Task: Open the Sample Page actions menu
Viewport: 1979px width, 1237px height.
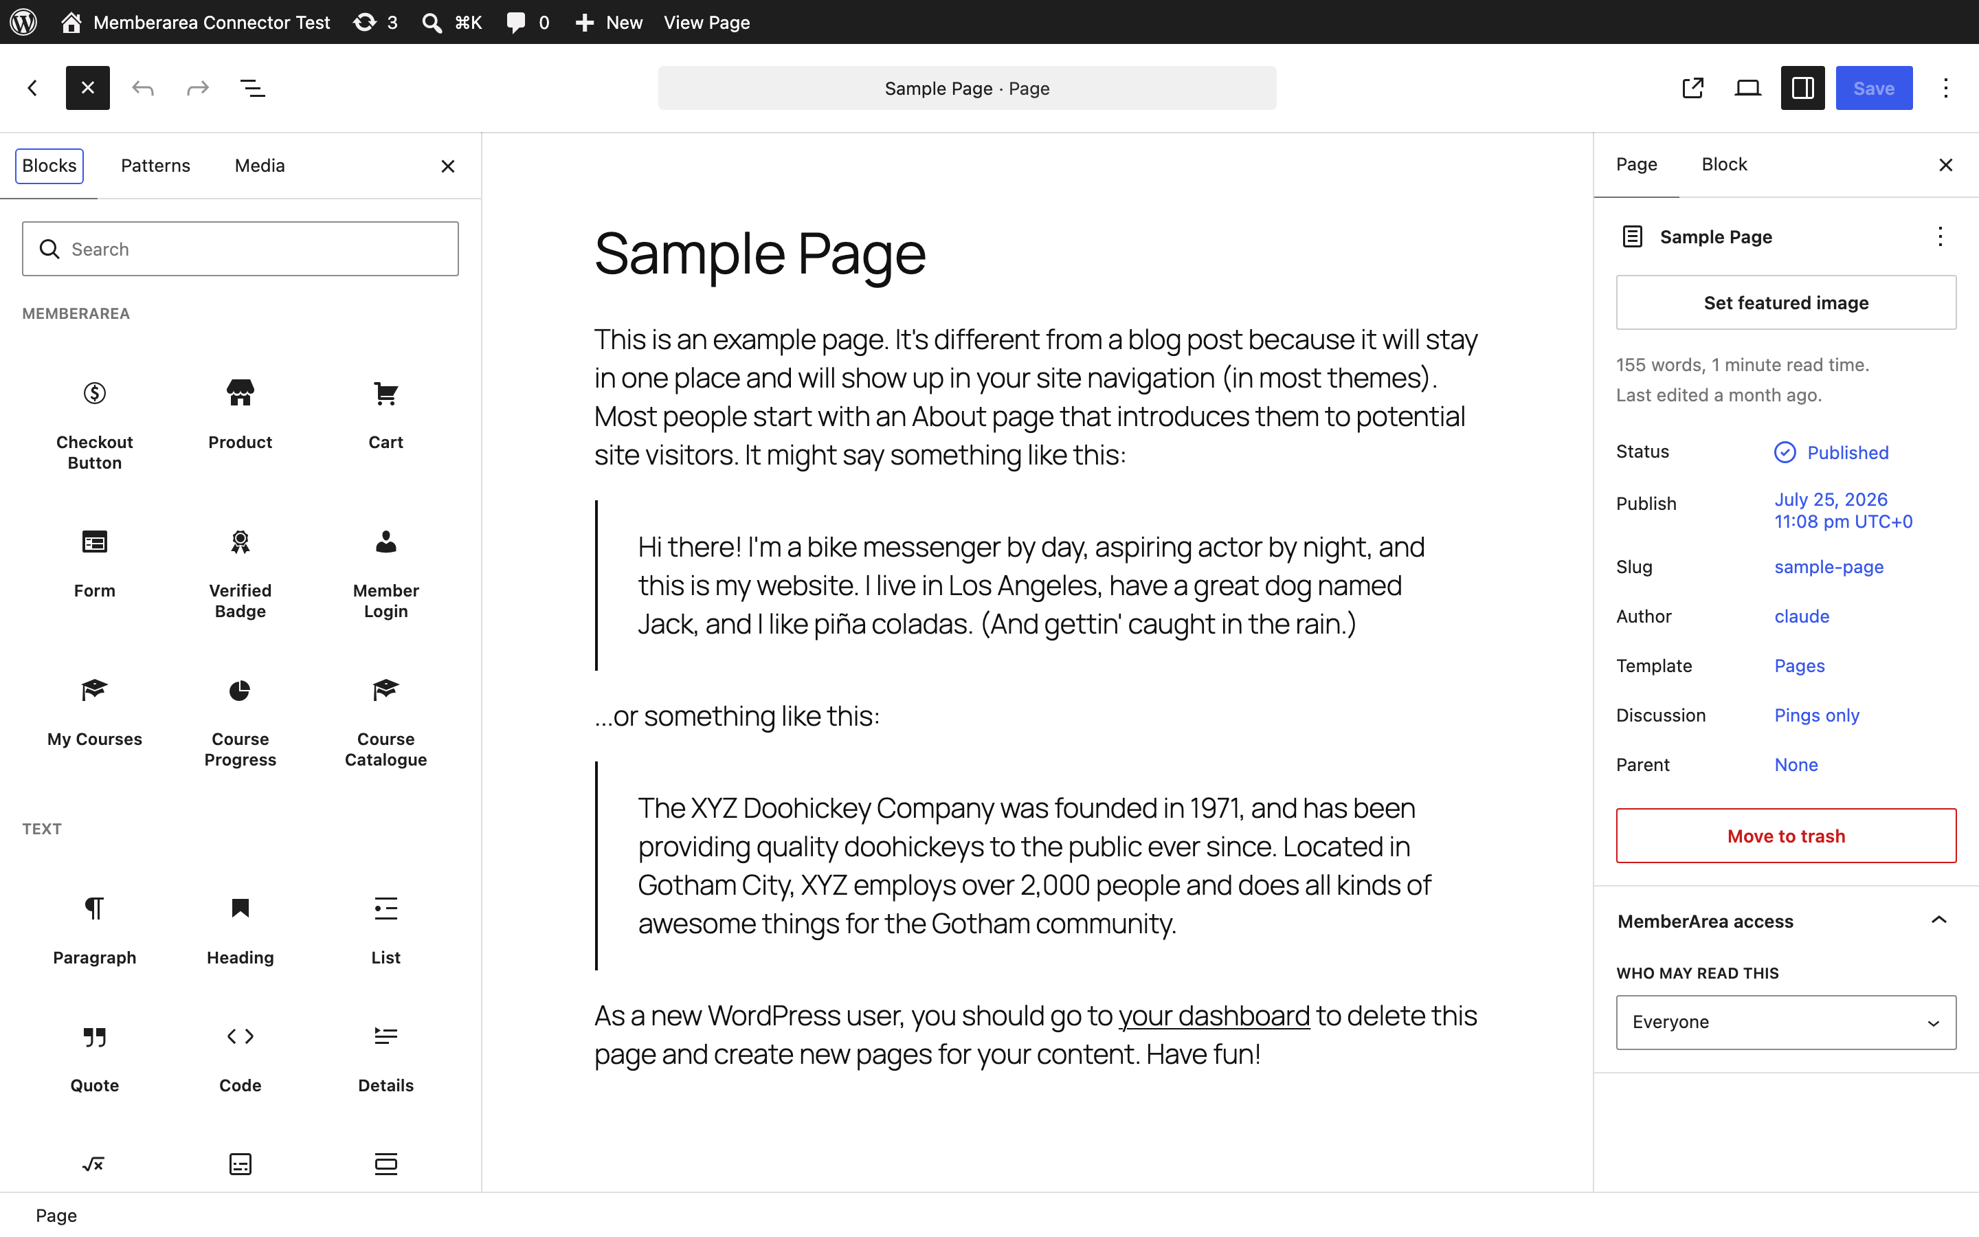Action: coord(1940,236)
